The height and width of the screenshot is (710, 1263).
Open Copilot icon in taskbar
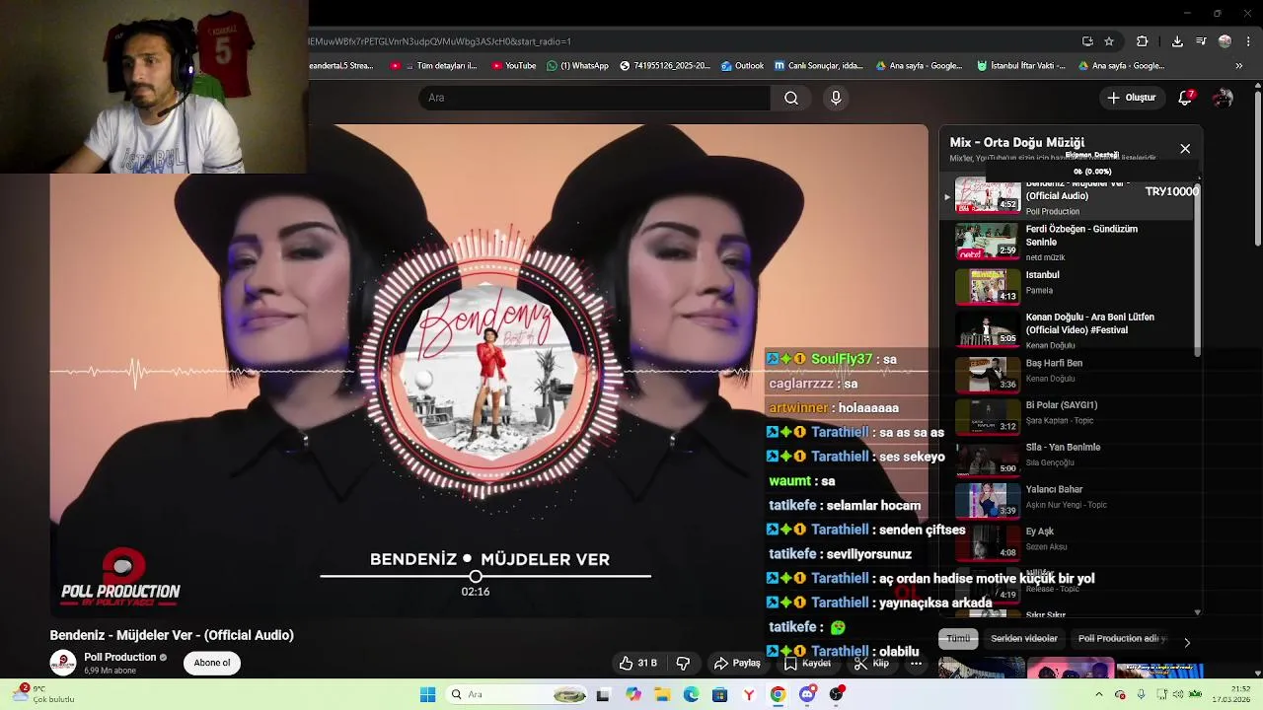tap(632, 694)
